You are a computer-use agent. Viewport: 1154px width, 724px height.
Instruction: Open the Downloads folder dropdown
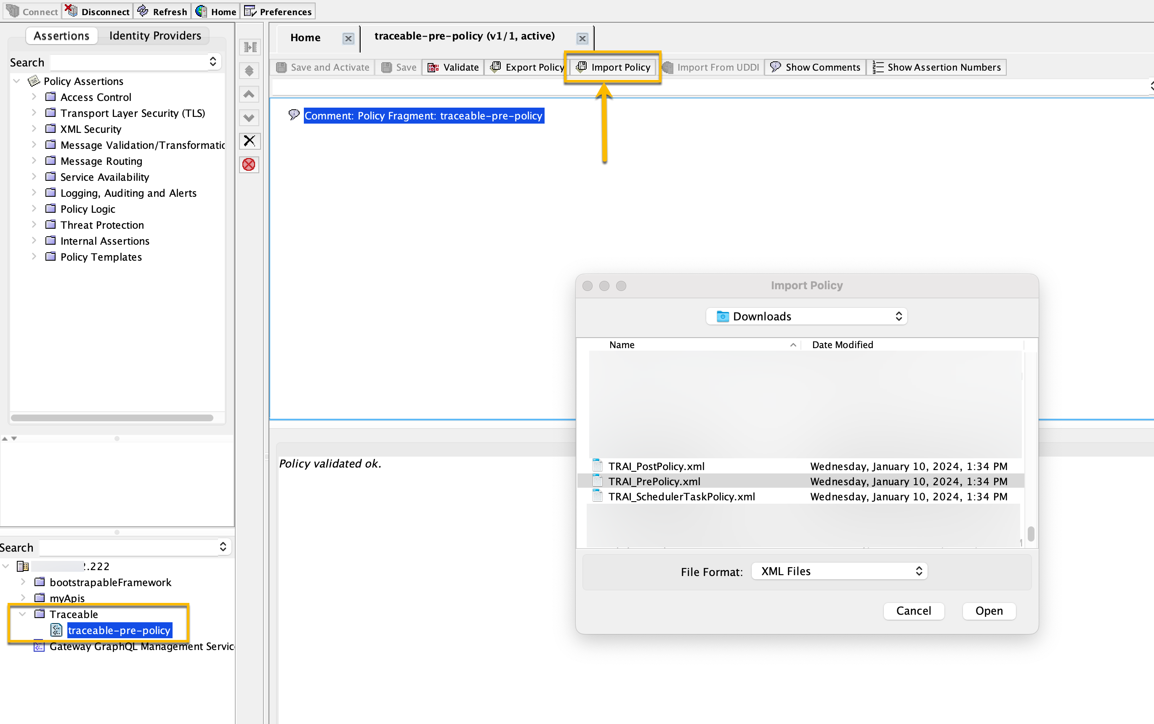point(806,316)
